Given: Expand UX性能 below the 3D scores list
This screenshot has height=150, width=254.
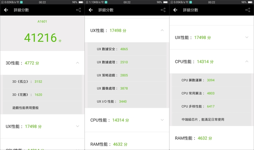Looking at the screenshot, I should (x=77, y=126).
